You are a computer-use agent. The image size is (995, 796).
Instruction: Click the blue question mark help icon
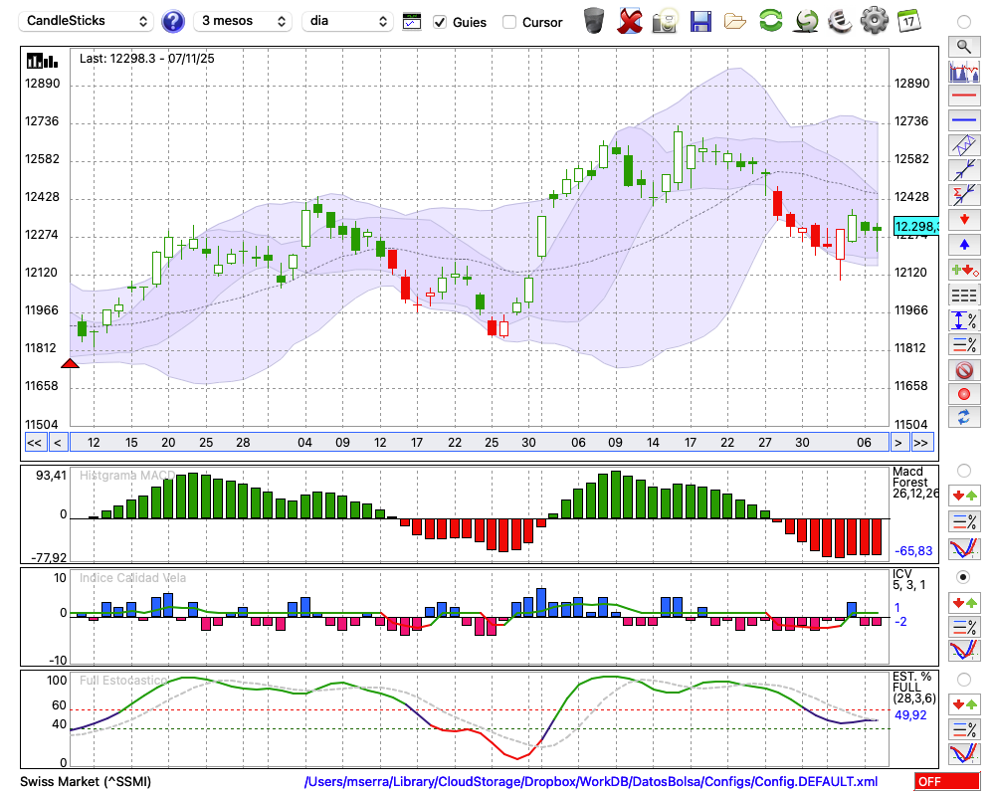[173, 21]
